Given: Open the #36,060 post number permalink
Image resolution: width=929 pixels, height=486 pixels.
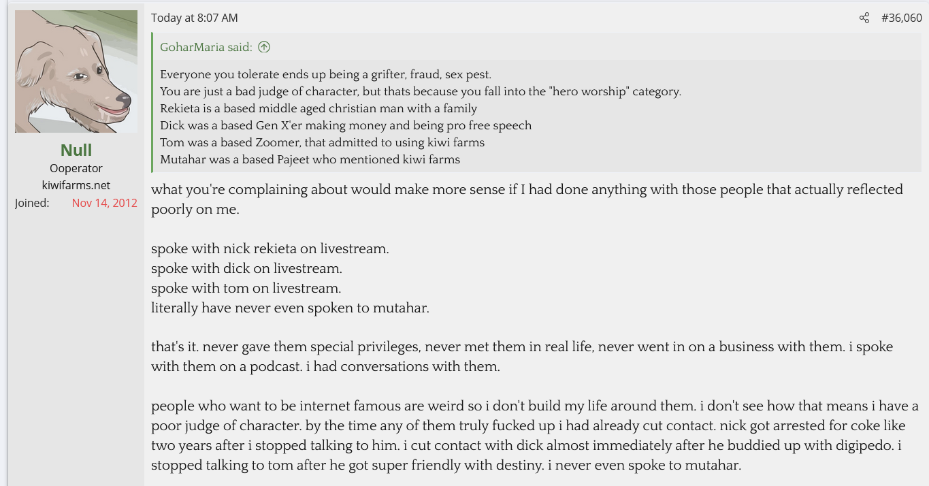Looking at the screenshot, I should coord(902,18).
